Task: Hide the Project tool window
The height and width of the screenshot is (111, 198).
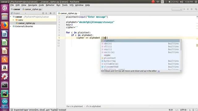Action: click(54, 13)
